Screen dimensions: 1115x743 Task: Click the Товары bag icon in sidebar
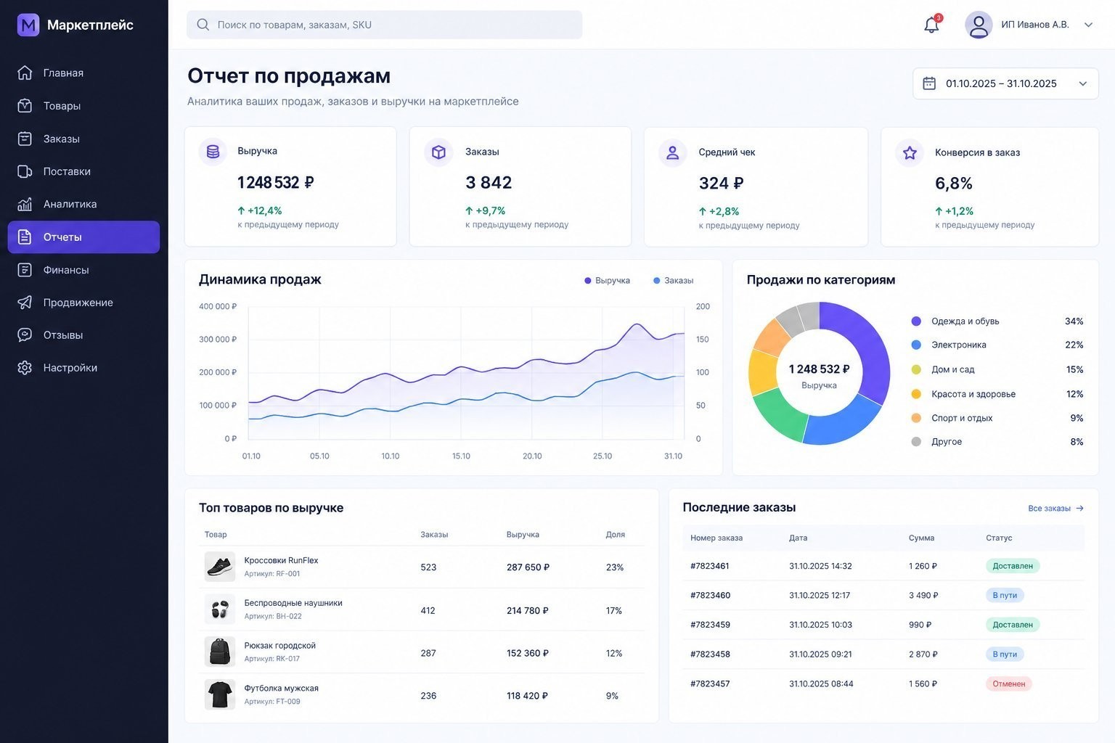point(25,105)
